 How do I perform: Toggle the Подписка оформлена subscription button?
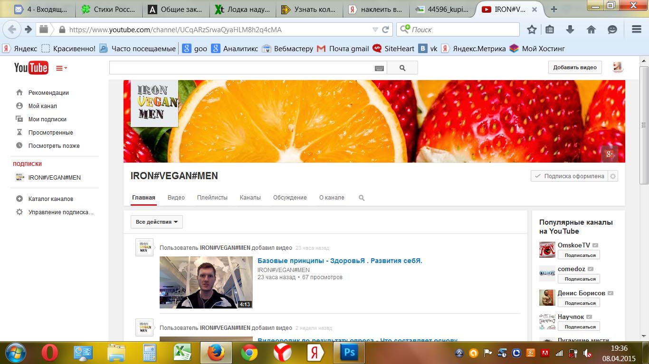569,176
